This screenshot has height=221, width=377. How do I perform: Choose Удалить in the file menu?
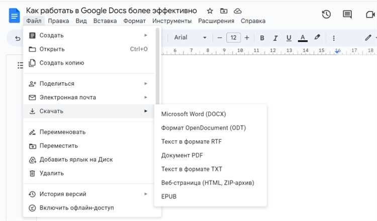pyautogui.click(x=88, y=173)
